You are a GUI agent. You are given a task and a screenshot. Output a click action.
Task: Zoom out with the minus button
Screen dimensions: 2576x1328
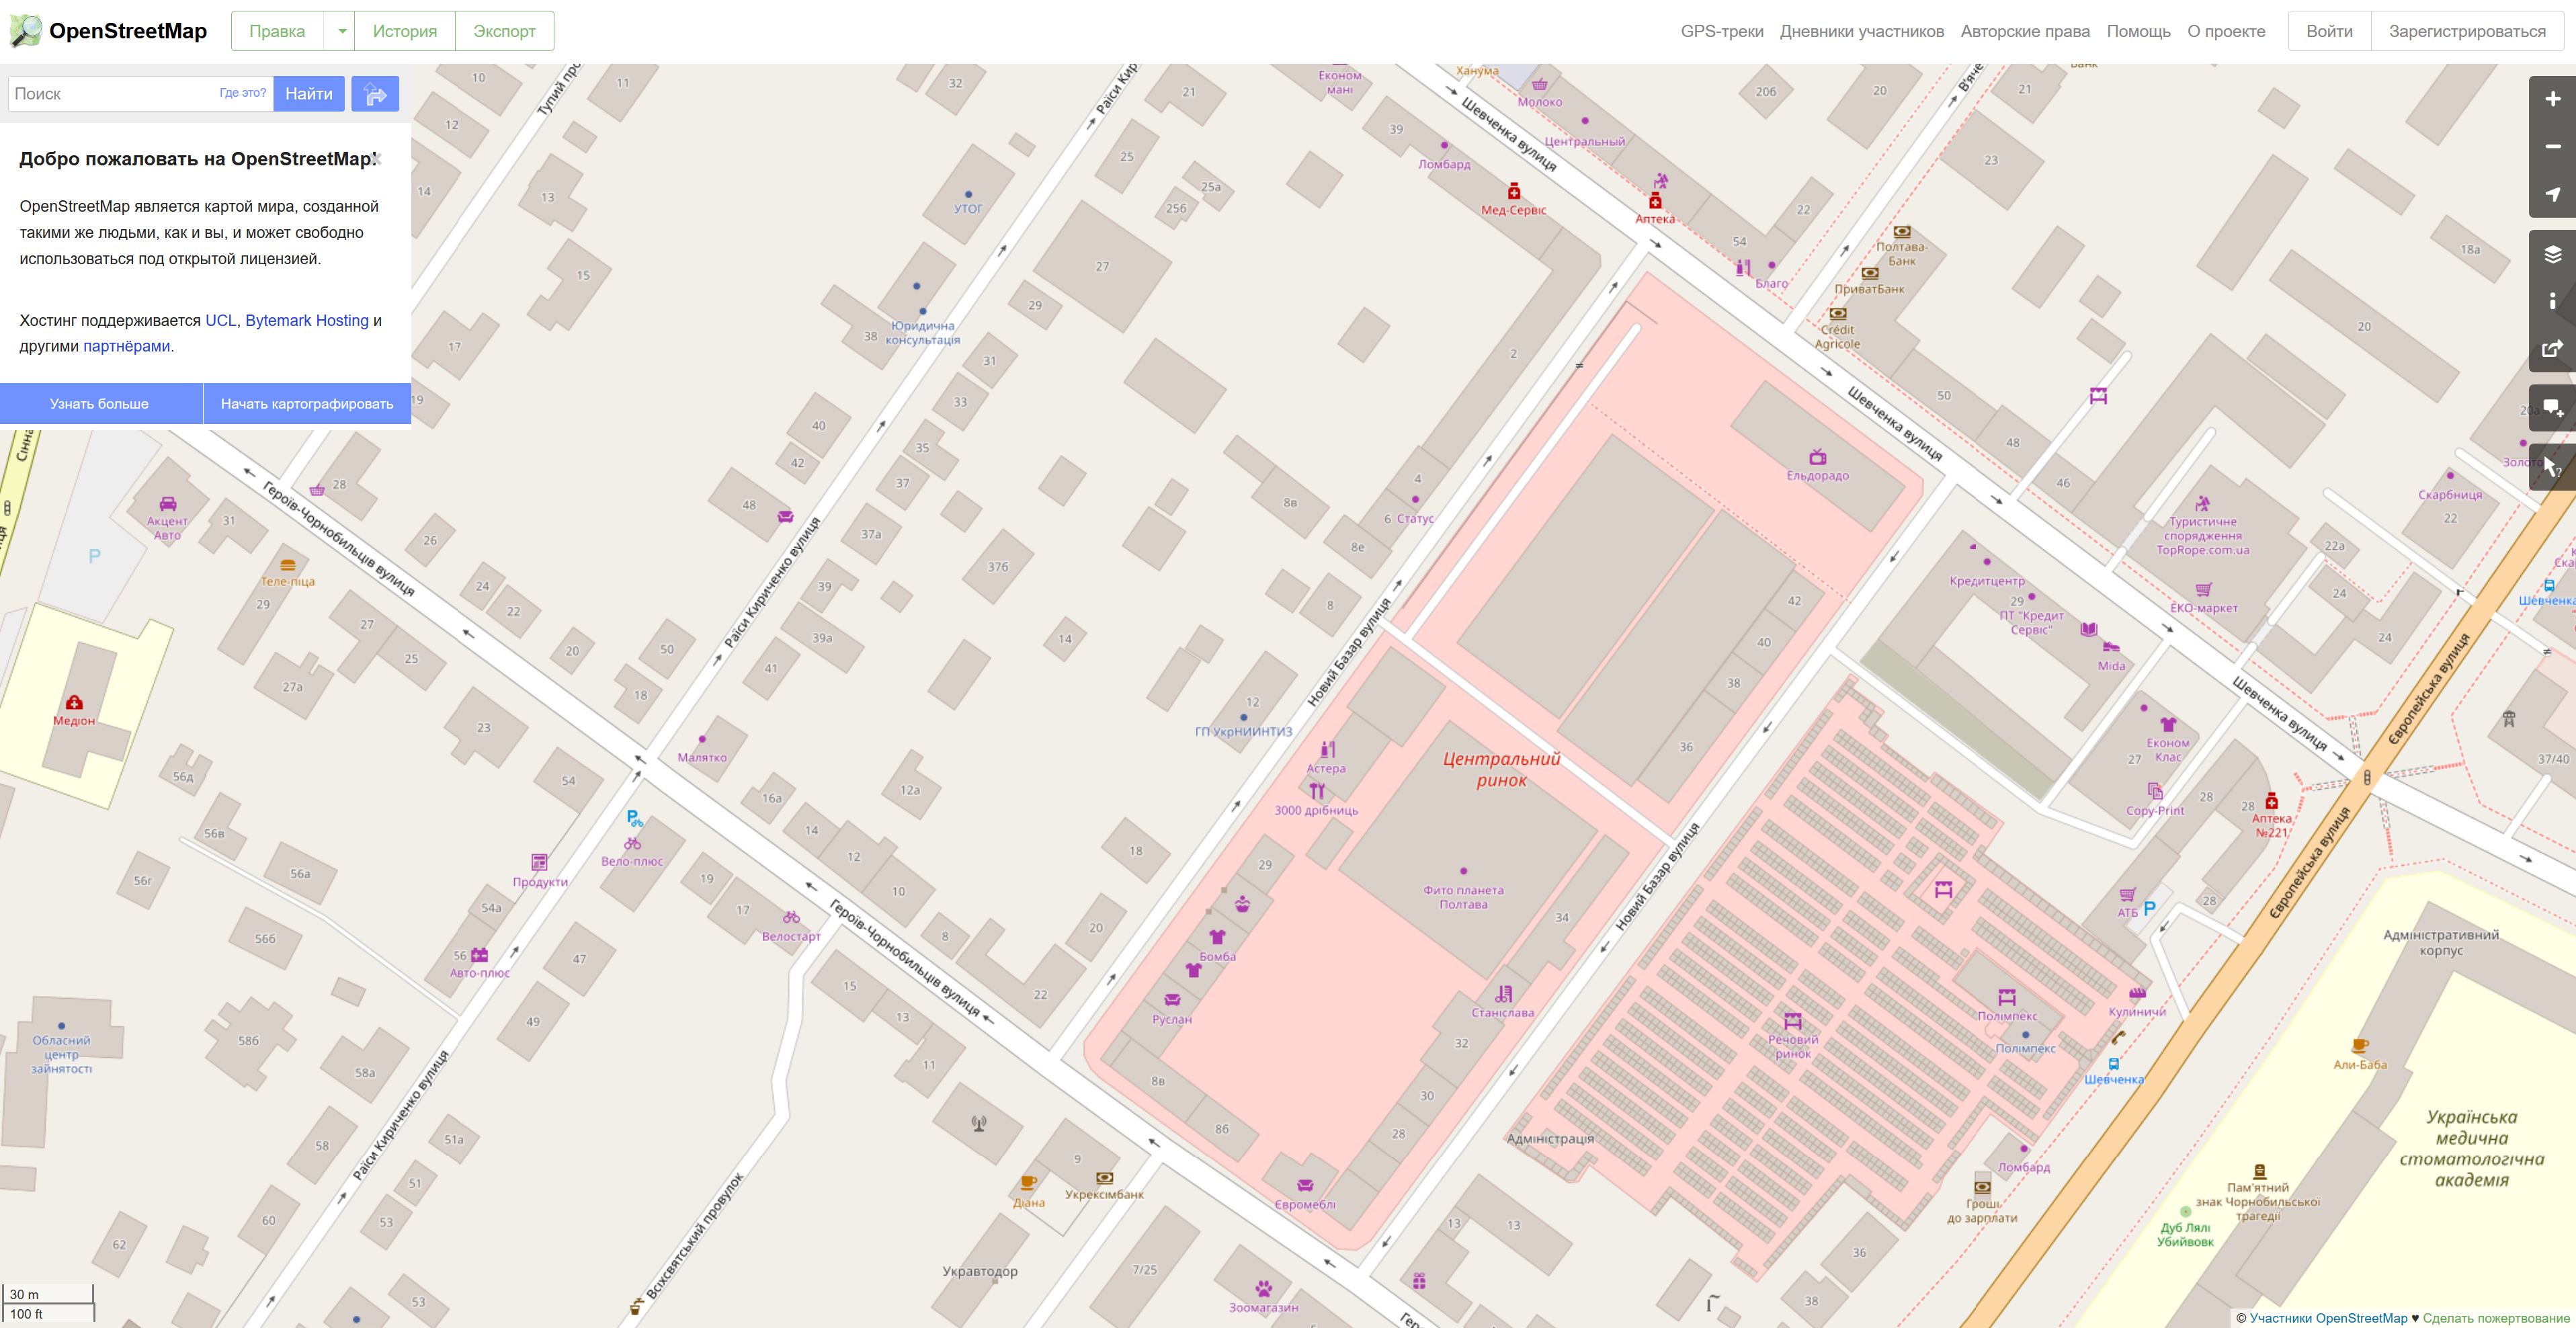2552,146
